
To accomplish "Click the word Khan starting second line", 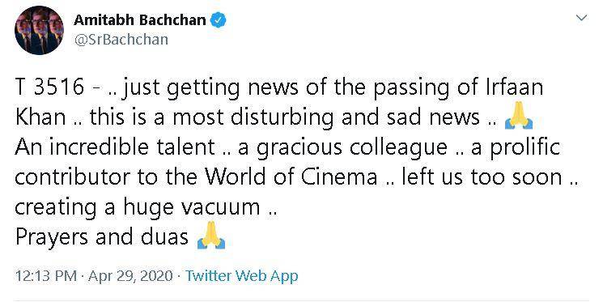I will coord(40,117).
